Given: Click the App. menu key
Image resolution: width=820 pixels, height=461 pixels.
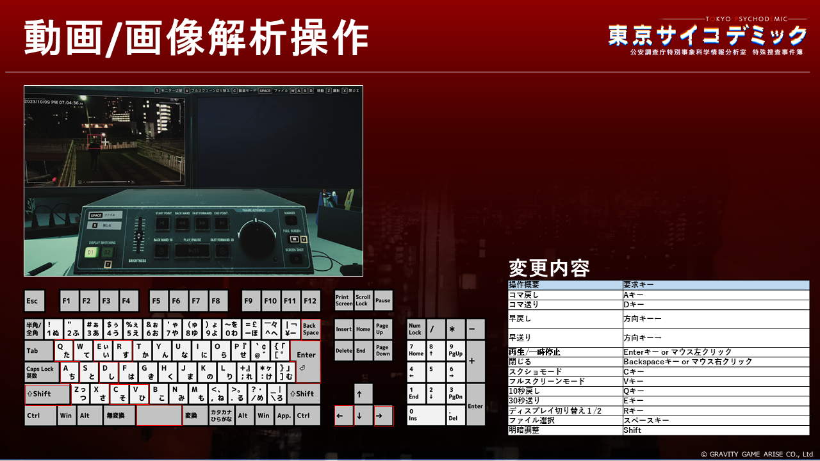Looking at the screenshot, I should [x=284, y=416].
